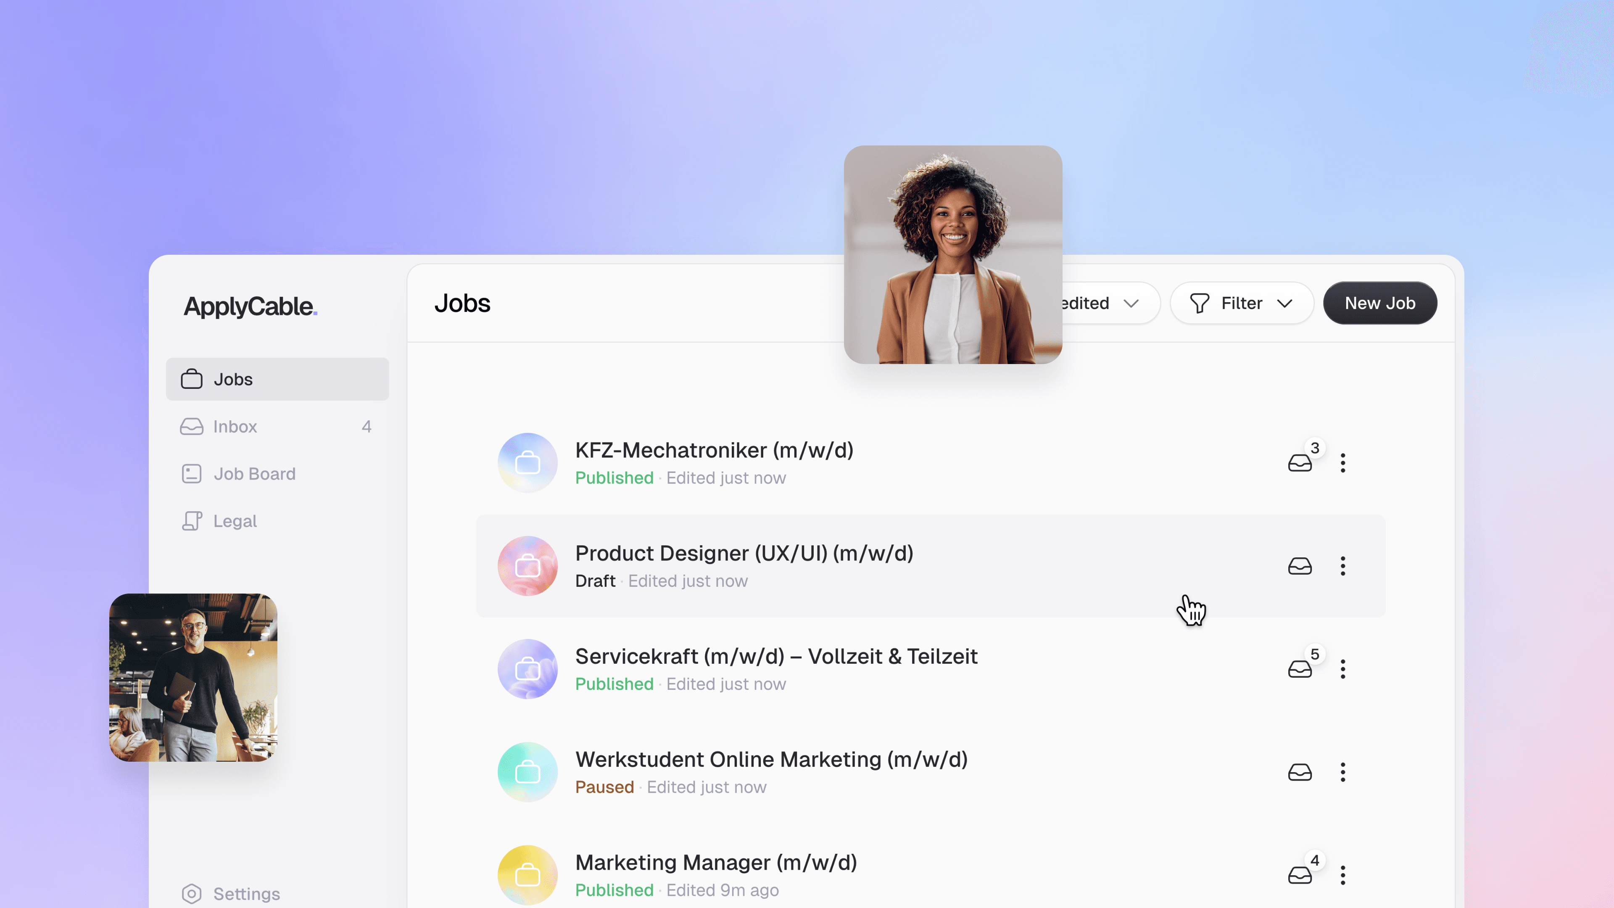This screenshot has width=1614, height=908.
Task: Click the woman portrait photo thumbnail
Action: click(x=953, y=254)
